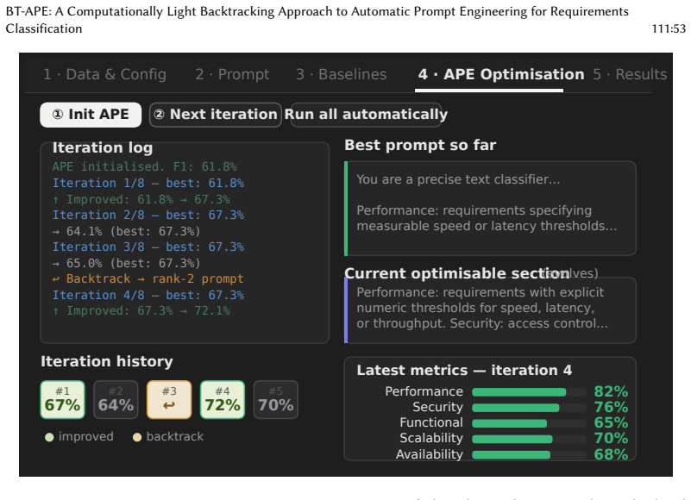Go to the Results tab
The width and height of the screenshot is (691, 500).
pyautogui.click(x=630, y=74)
